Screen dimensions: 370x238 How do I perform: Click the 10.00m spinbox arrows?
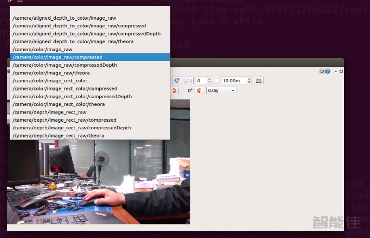coord(249,80)
